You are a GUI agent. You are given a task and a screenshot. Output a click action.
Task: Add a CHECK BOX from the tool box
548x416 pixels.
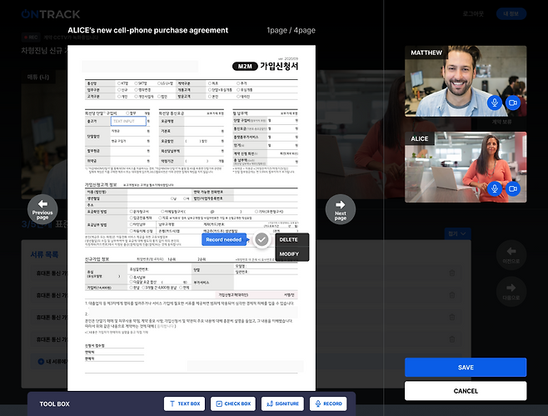(232, 403)
